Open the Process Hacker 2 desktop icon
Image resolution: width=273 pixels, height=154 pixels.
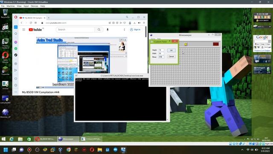(5, 43)
